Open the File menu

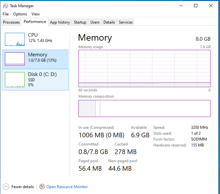[6, 14]
